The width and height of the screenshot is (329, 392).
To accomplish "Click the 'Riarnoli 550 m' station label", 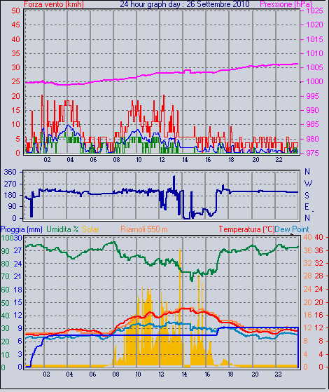I will coord(144,229).
